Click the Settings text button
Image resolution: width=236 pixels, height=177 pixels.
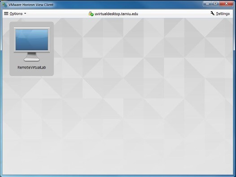coord(223,14)
